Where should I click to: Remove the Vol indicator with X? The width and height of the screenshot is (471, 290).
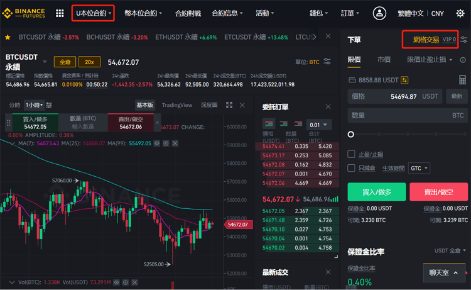(135, 282)
